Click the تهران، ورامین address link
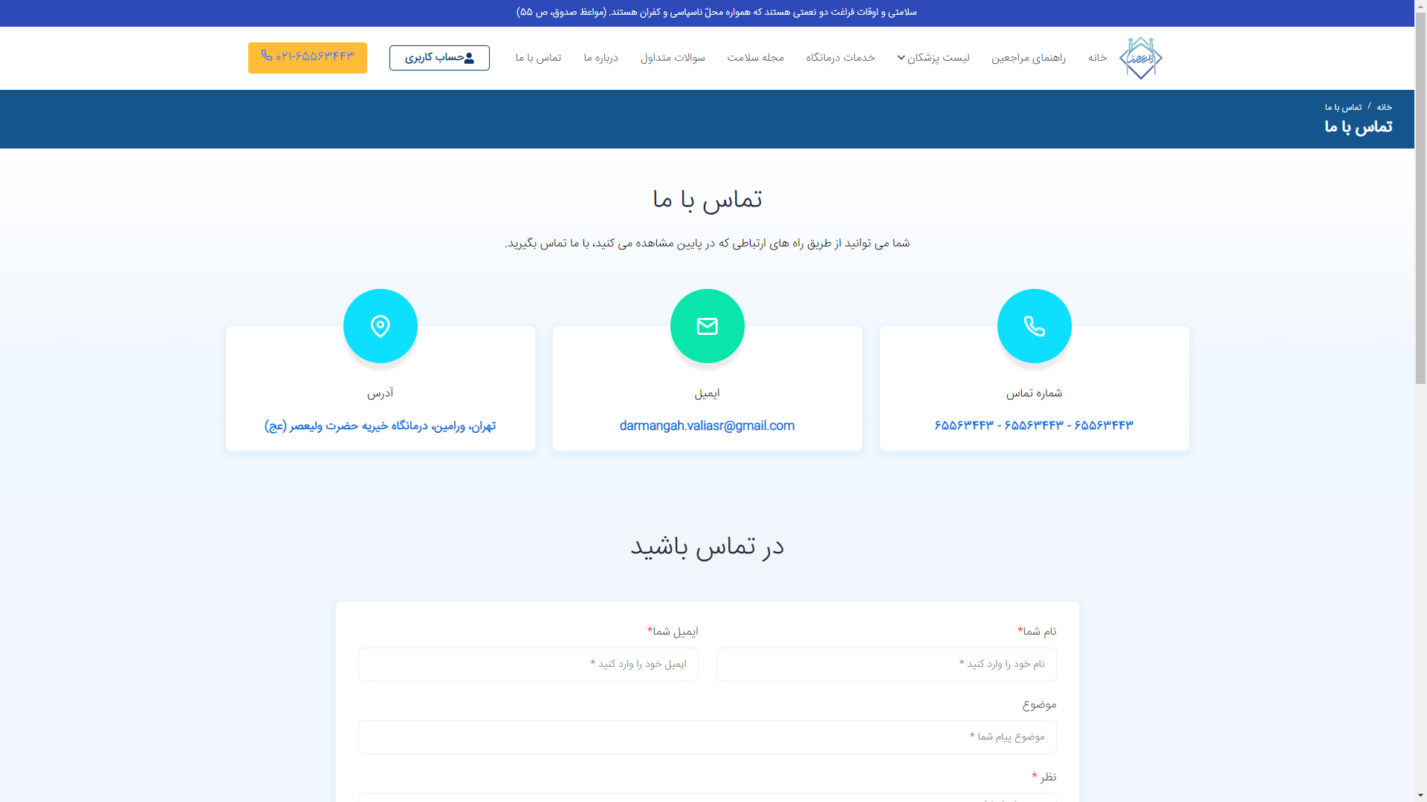This screenshot has width=1427, height=802. [380, 426]
